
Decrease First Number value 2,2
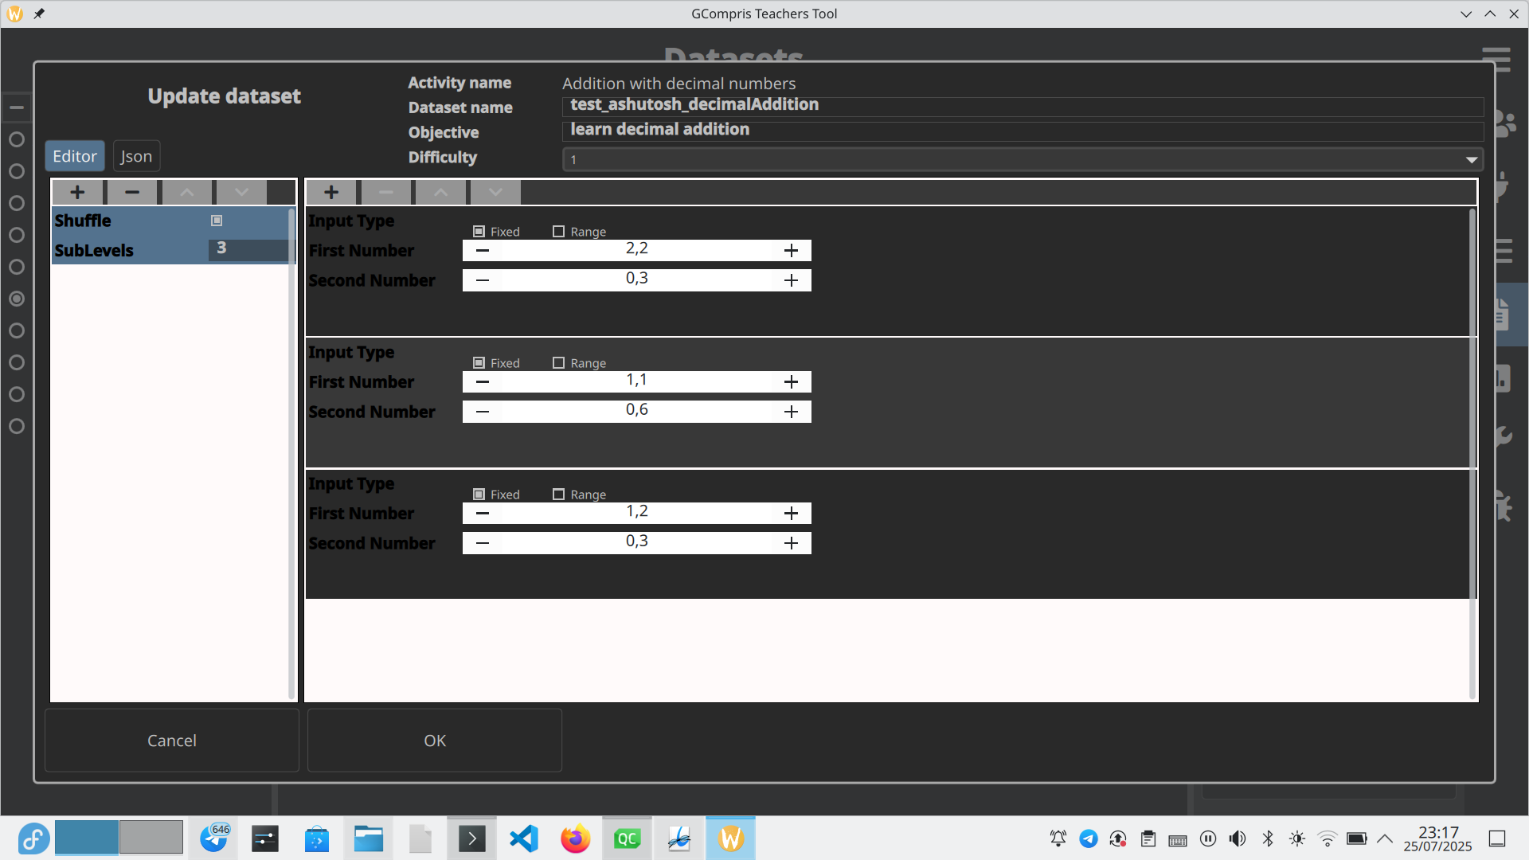click(483, 250)
